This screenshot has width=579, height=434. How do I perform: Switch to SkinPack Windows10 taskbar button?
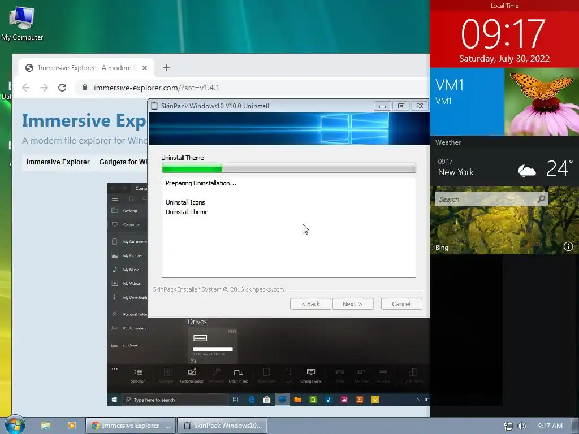pyautogui.click(x=223, y=426)
